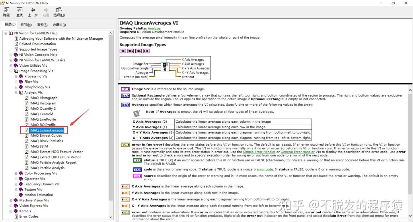Expand the Operator VIs node
This screenshot has width=413, height=222.
[x=16, y=179]
